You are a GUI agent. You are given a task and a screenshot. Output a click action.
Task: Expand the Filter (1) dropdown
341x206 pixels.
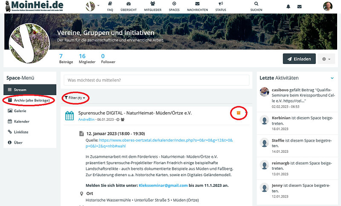[x=75, y=98]
